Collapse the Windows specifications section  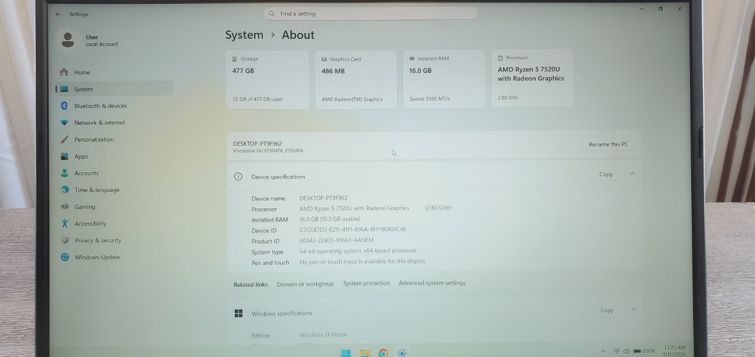[634, 309]
